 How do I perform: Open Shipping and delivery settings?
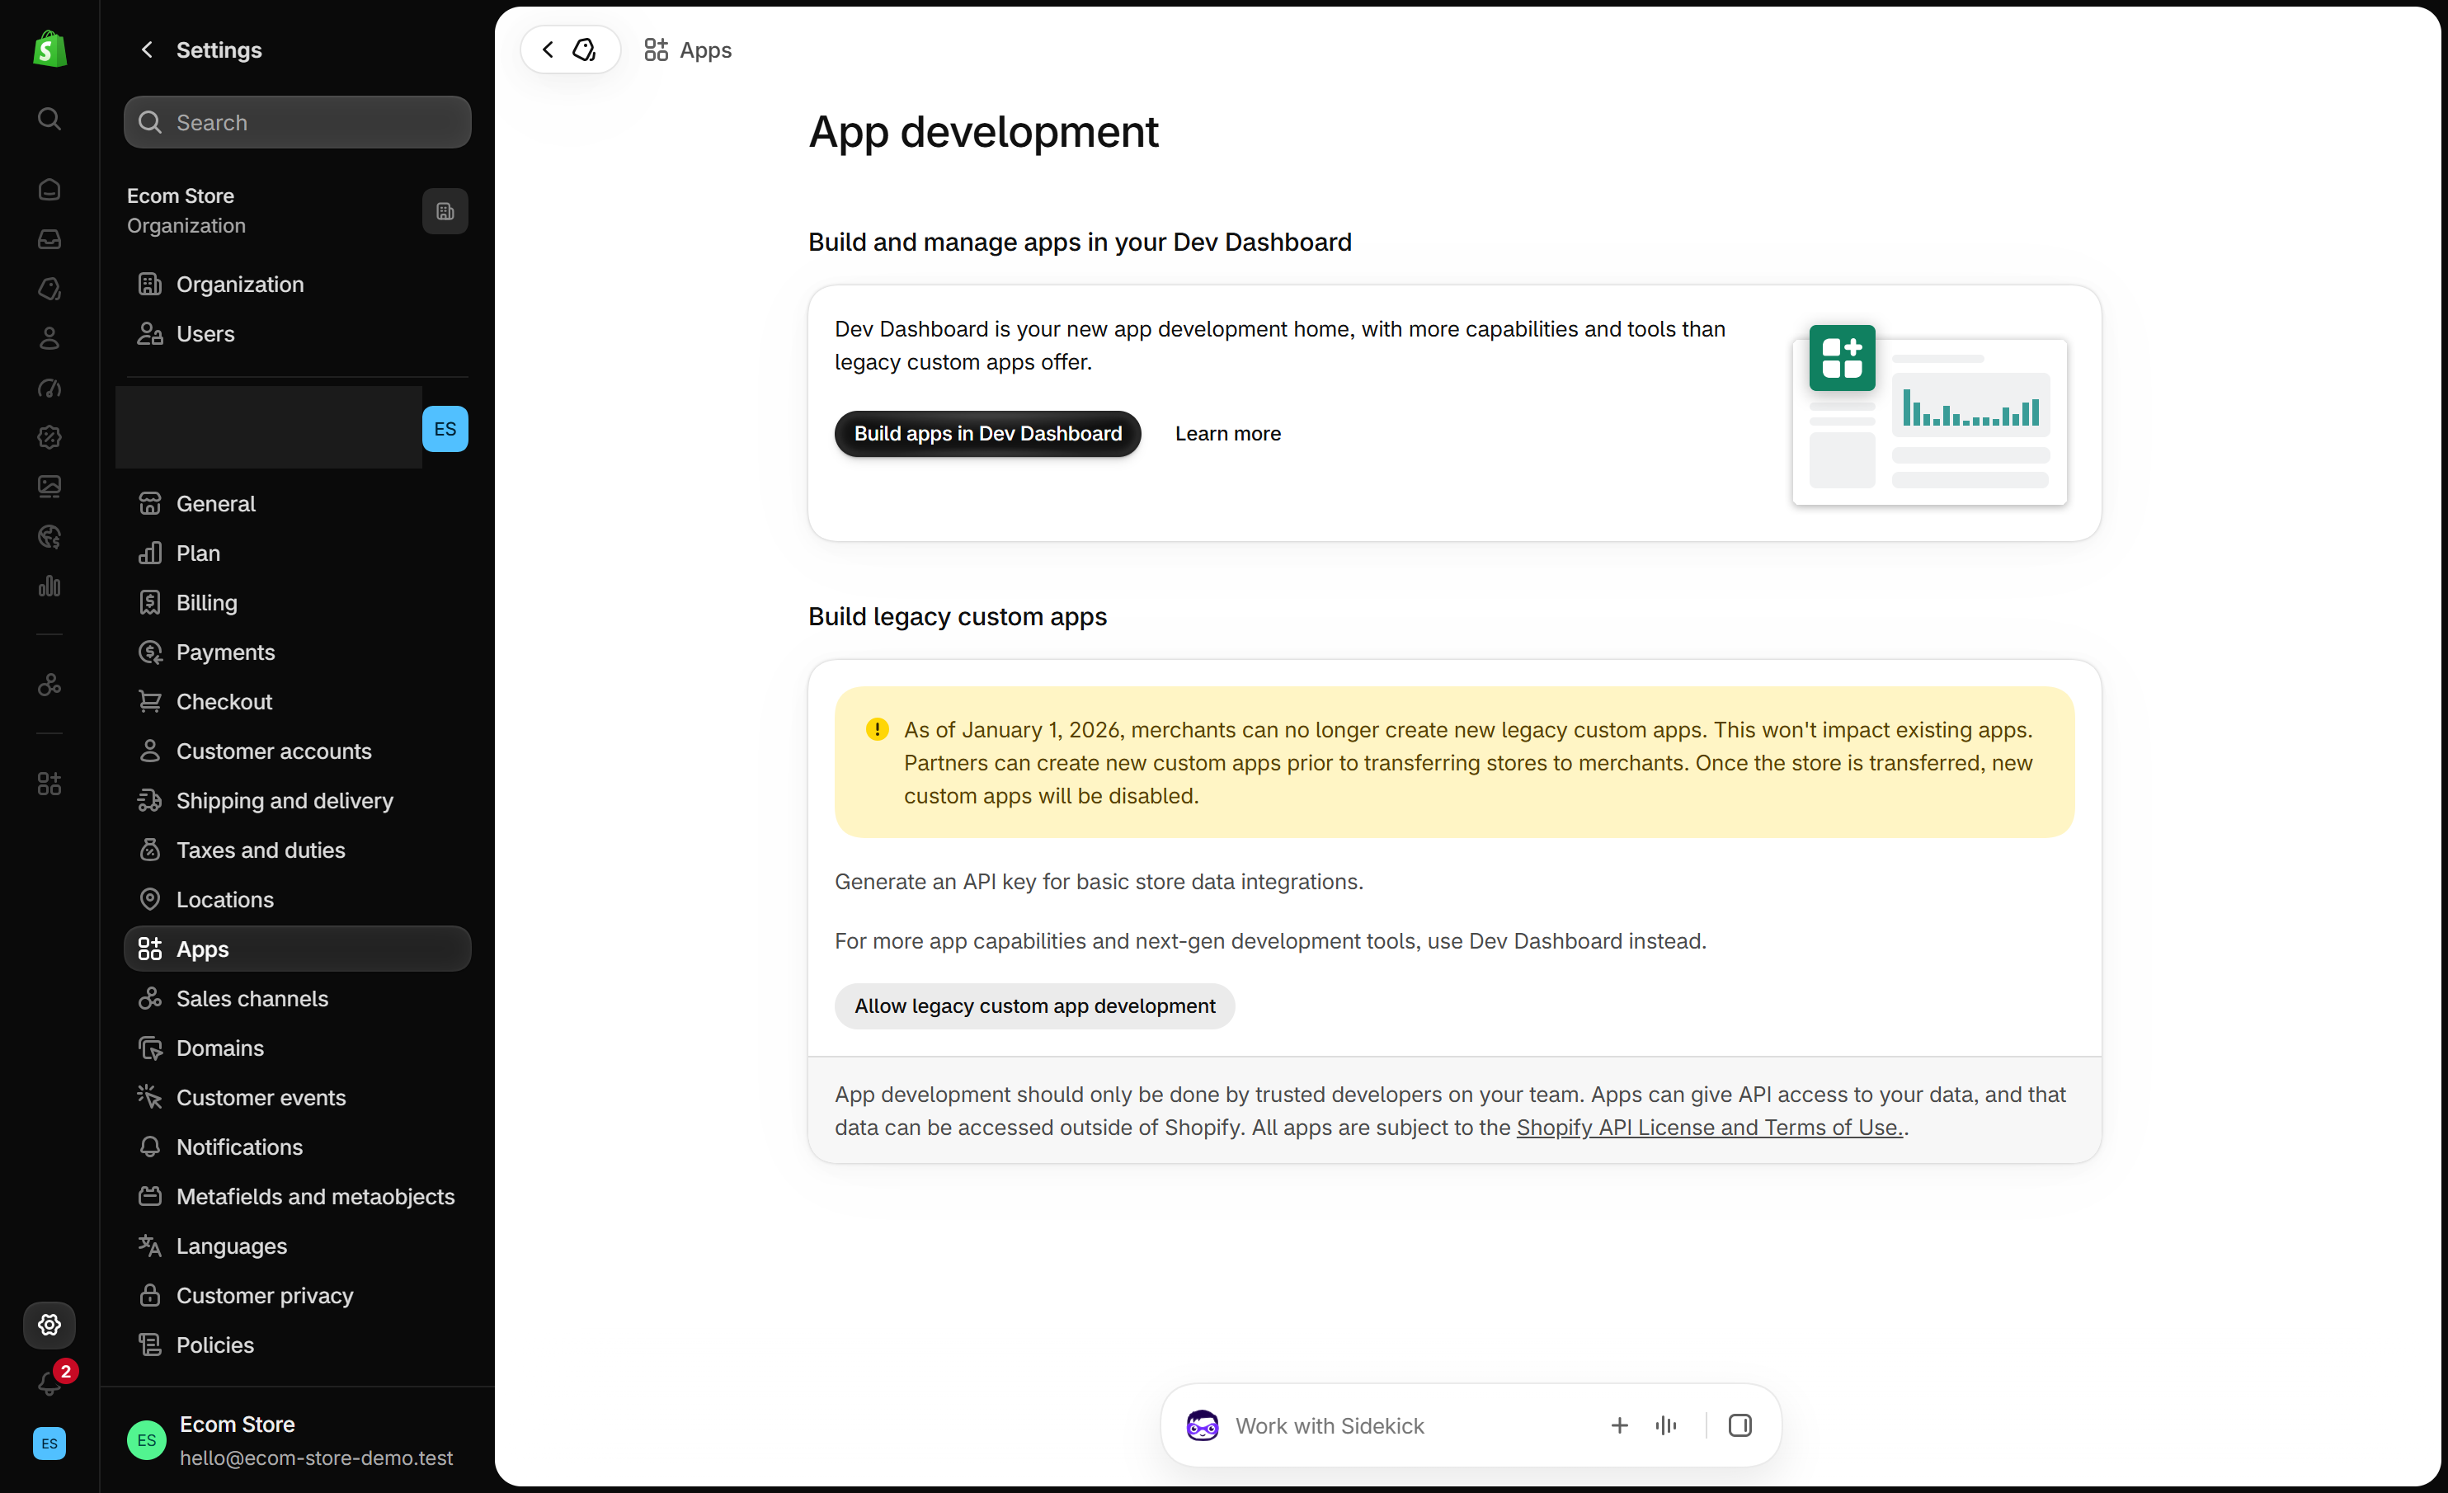click(x=297, y=801)
